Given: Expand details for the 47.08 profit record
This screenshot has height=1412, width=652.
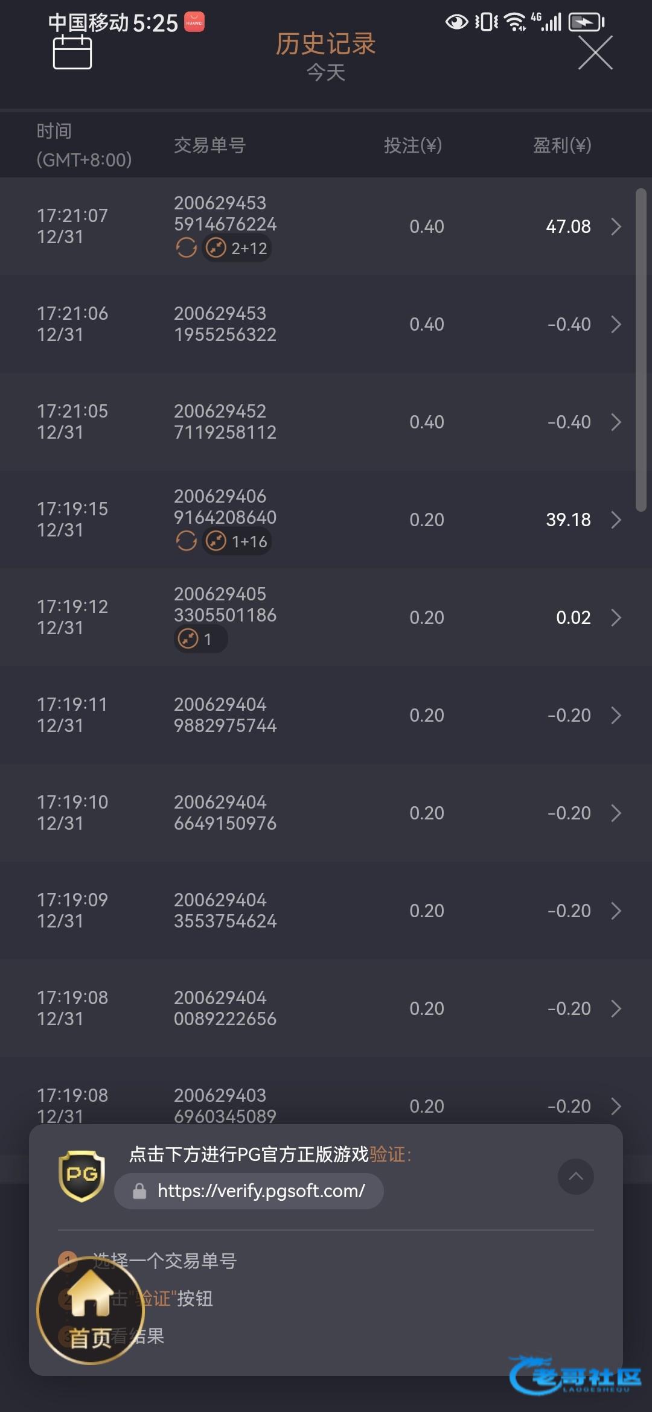Looking at the screenshot, I should click(x=616, y=227).
